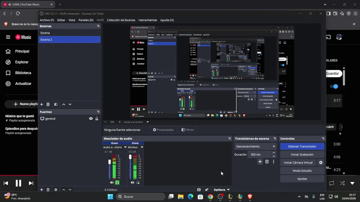This screenshot has width=360, height=202.
Task: Toggle visibility of general source
Action: point(91,119)
